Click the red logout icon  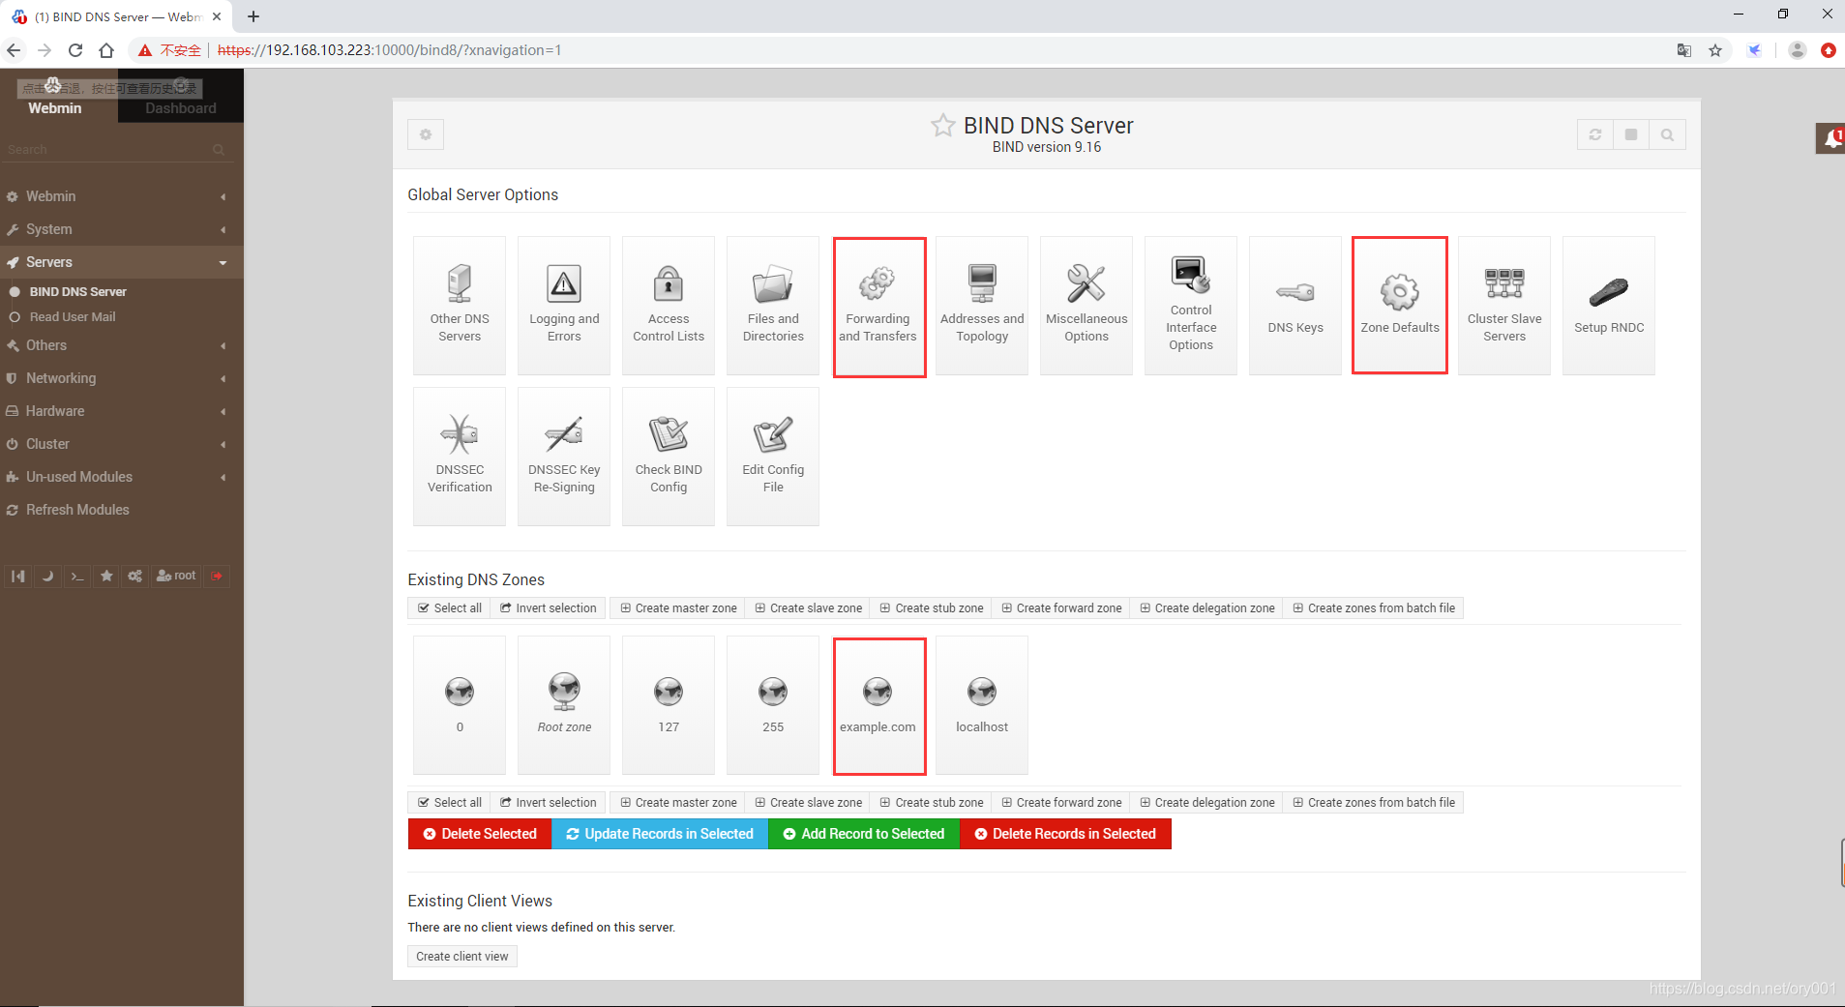point(218,576)
